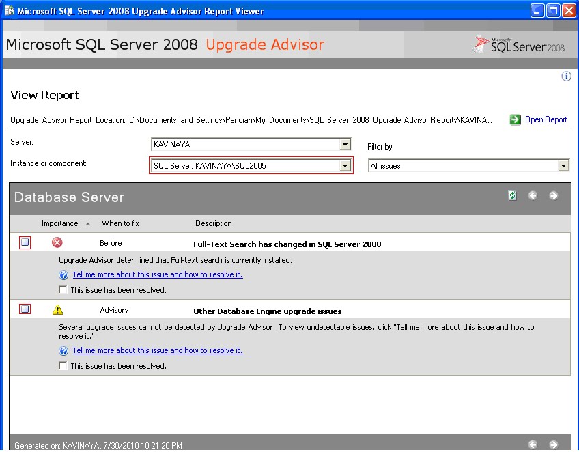Open the Server dropdown showing KAVINAYA
Viewport: 579px width, 452px height.
coord(345,144)
